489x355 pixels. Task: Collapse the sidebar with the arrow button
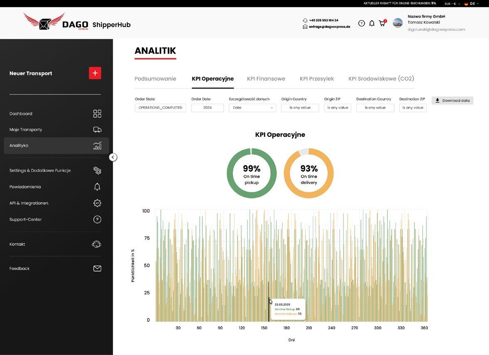113,157
